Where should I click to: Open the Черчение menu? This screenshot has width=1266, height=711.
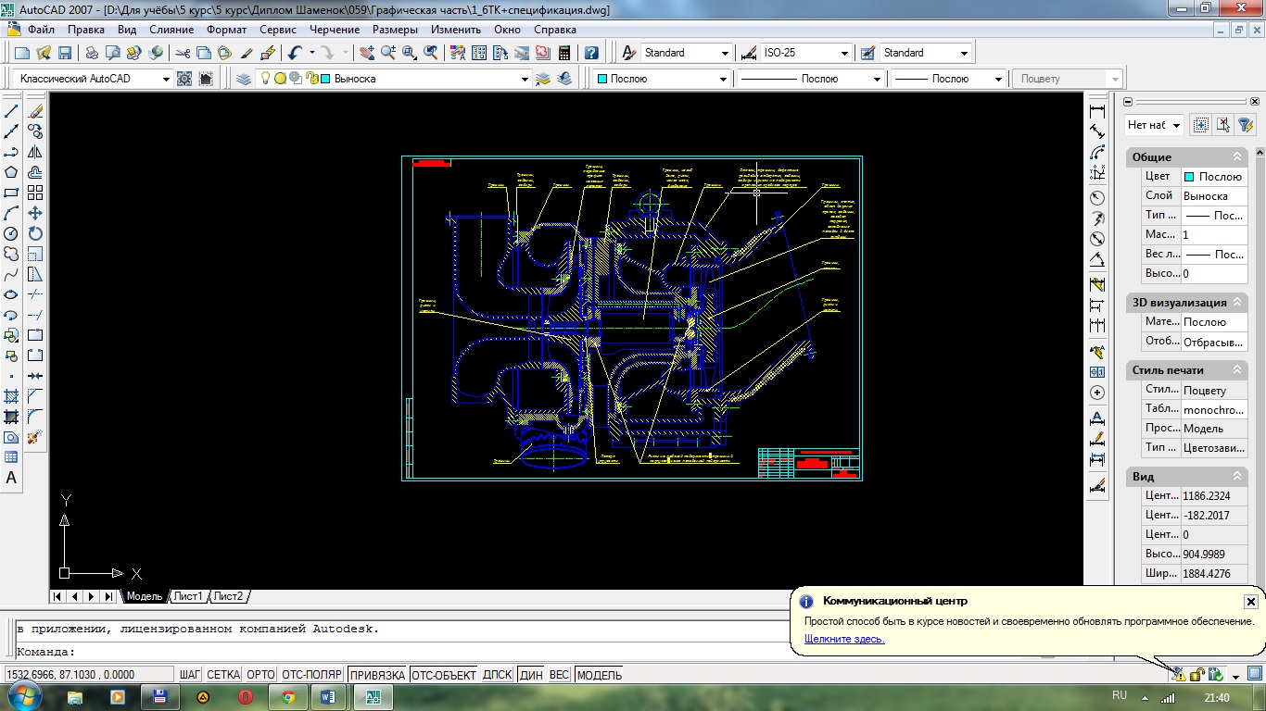[x=335, y=30]
